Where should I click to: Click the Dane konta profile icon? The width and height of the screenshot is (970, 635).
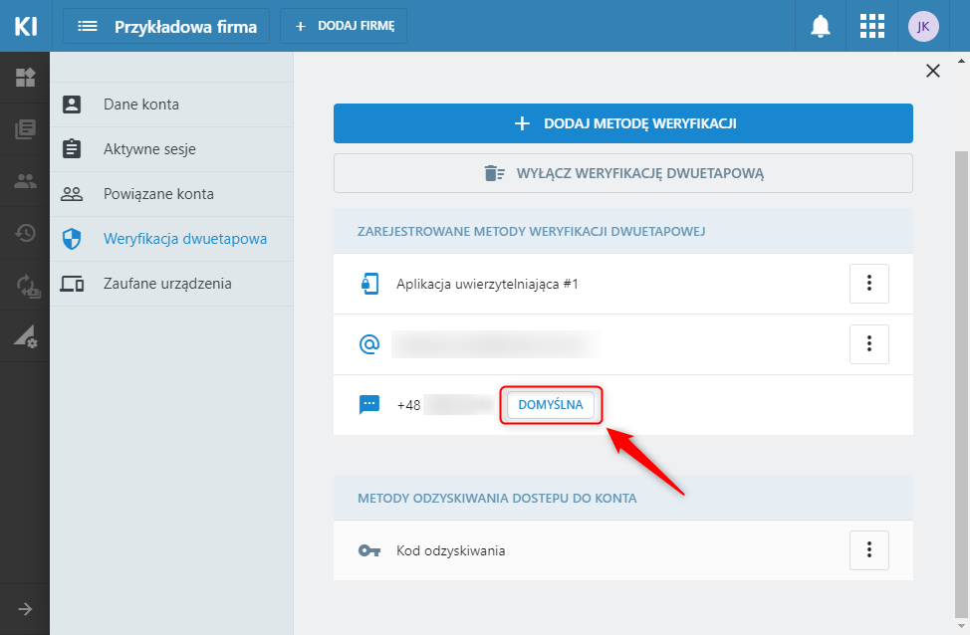pyautogui.click(x=72, y=105)
